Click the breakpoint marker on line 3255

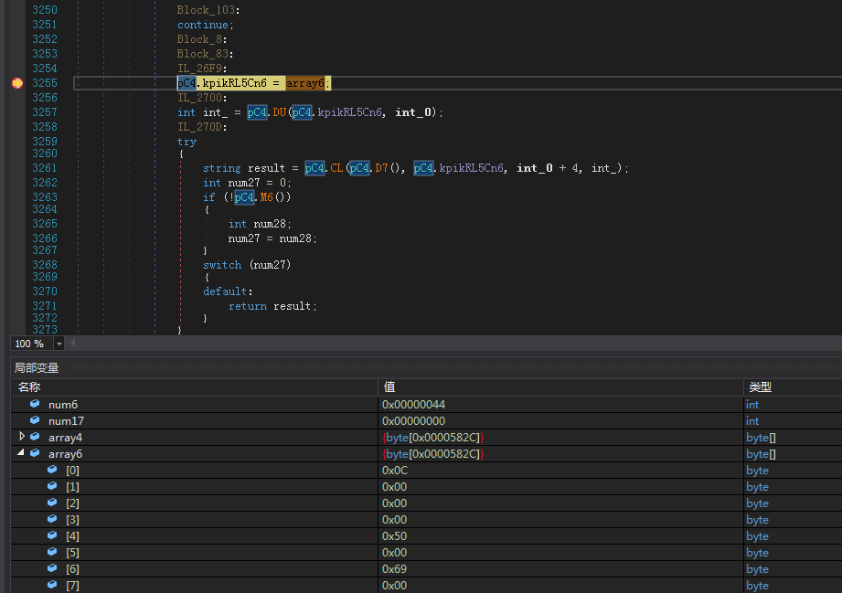(17, 83)
